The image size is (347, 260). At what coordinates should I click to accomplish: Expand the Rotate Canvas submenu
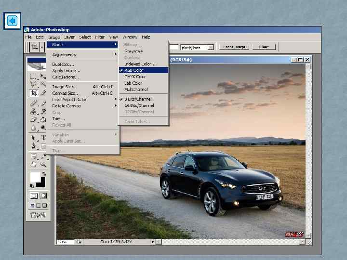coord(82,106)
